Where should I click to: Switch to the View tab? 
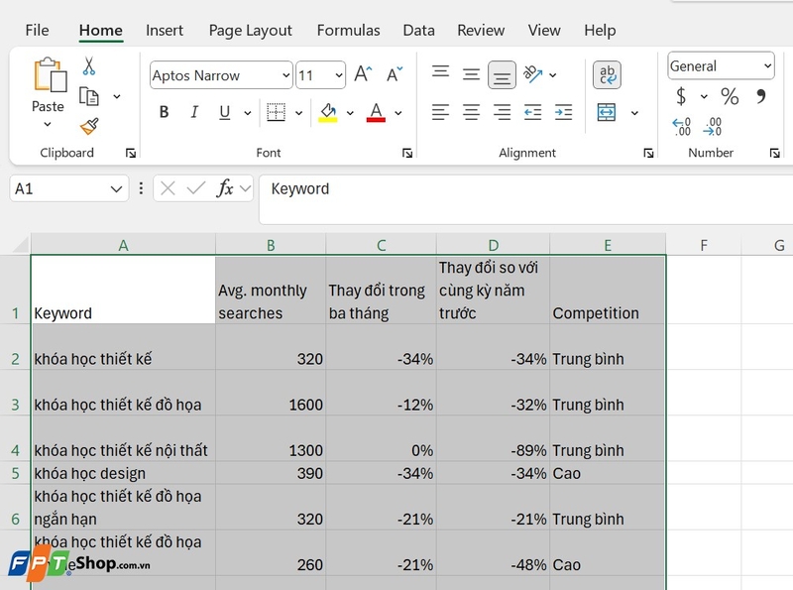(544, 31)
